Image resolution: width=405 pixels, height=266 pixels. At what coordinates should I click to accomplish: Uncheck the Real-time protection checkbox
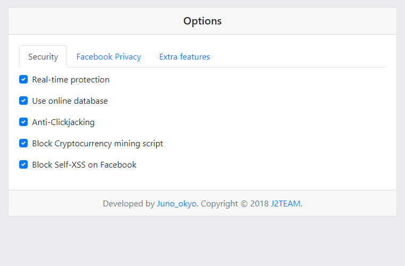(x=23, y=79)
